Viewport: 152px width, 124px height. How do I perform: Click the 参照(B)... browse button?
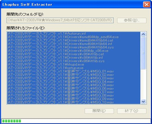[x=132, y=21]
